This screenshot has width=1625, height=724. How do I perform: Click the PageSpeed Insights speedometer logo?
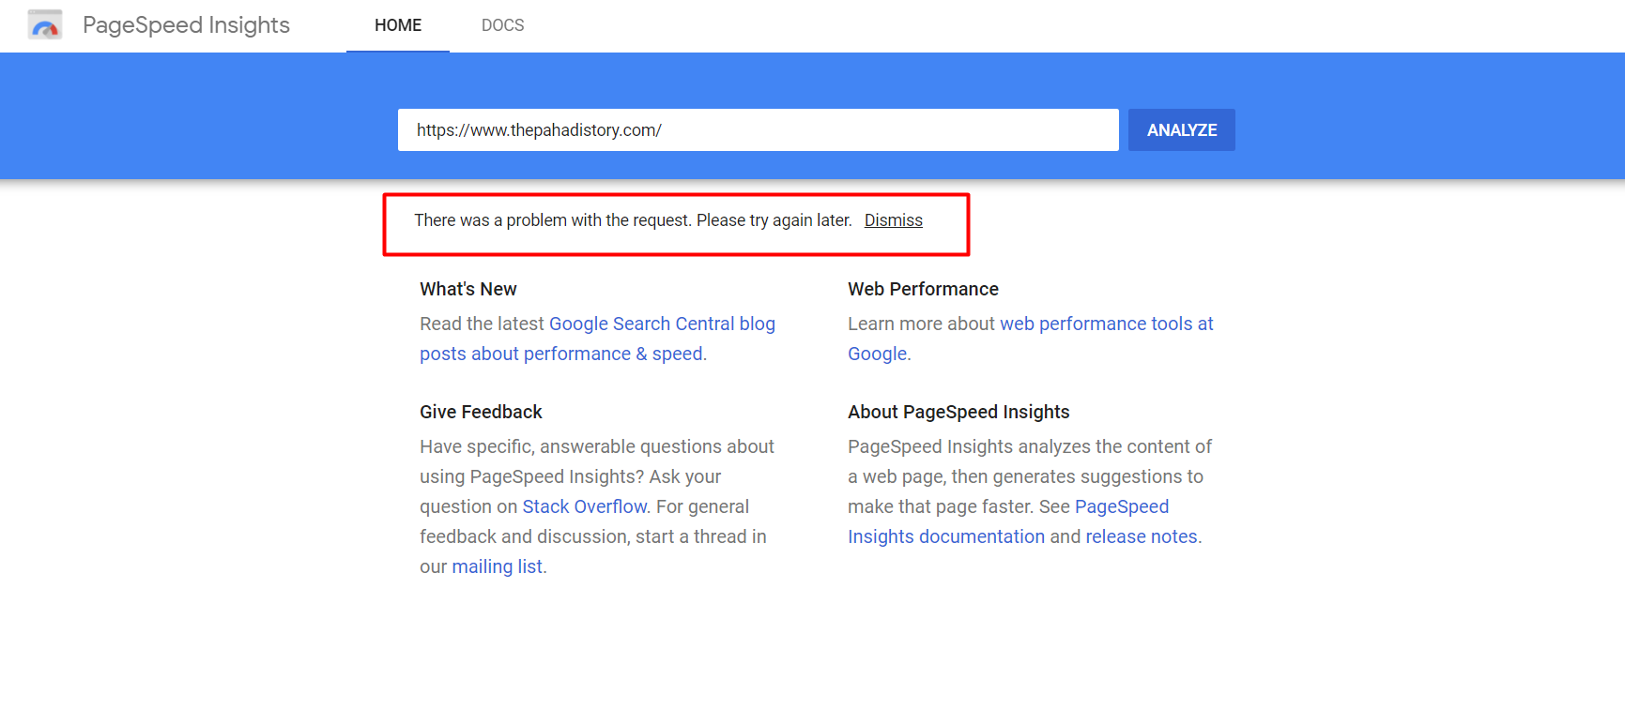[x=45, y=25]
